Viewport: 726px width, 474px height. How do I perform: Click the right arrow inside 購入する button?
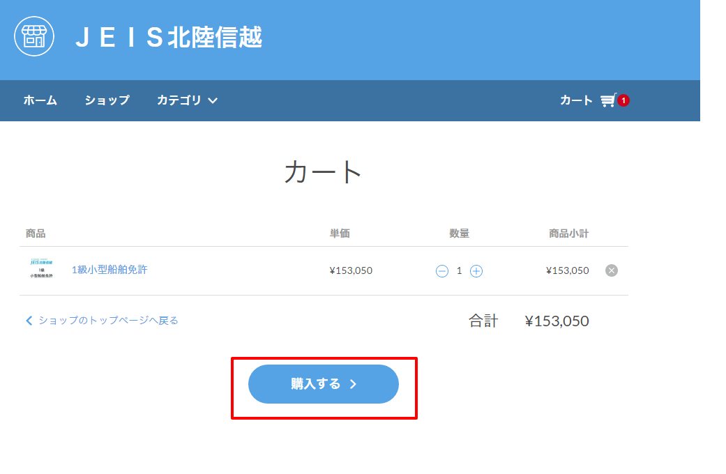point(353,384)
